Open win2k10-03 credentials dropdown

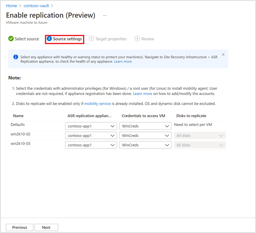(145, 145)
